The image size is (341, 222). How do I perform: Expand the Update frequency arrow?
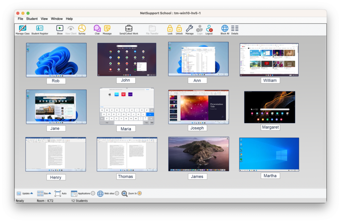click(x=32, y=193)
